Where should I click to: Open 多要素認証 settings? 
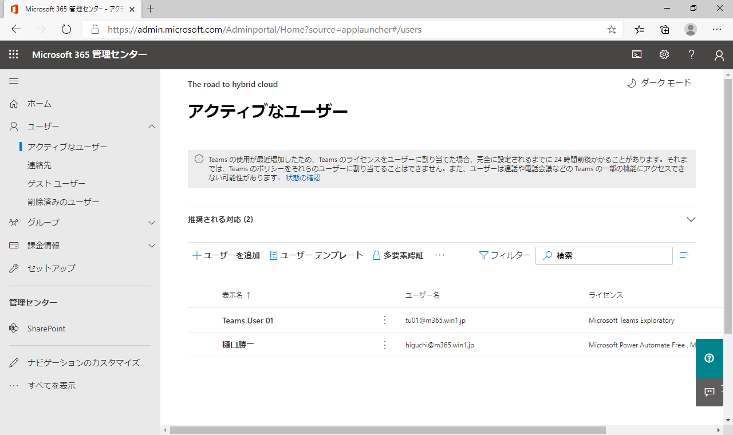pyautogui.click(x=398, y=255)
